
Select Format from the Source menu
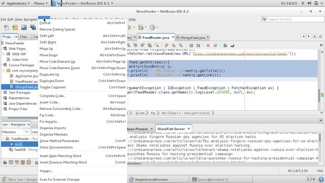point(83,23)
